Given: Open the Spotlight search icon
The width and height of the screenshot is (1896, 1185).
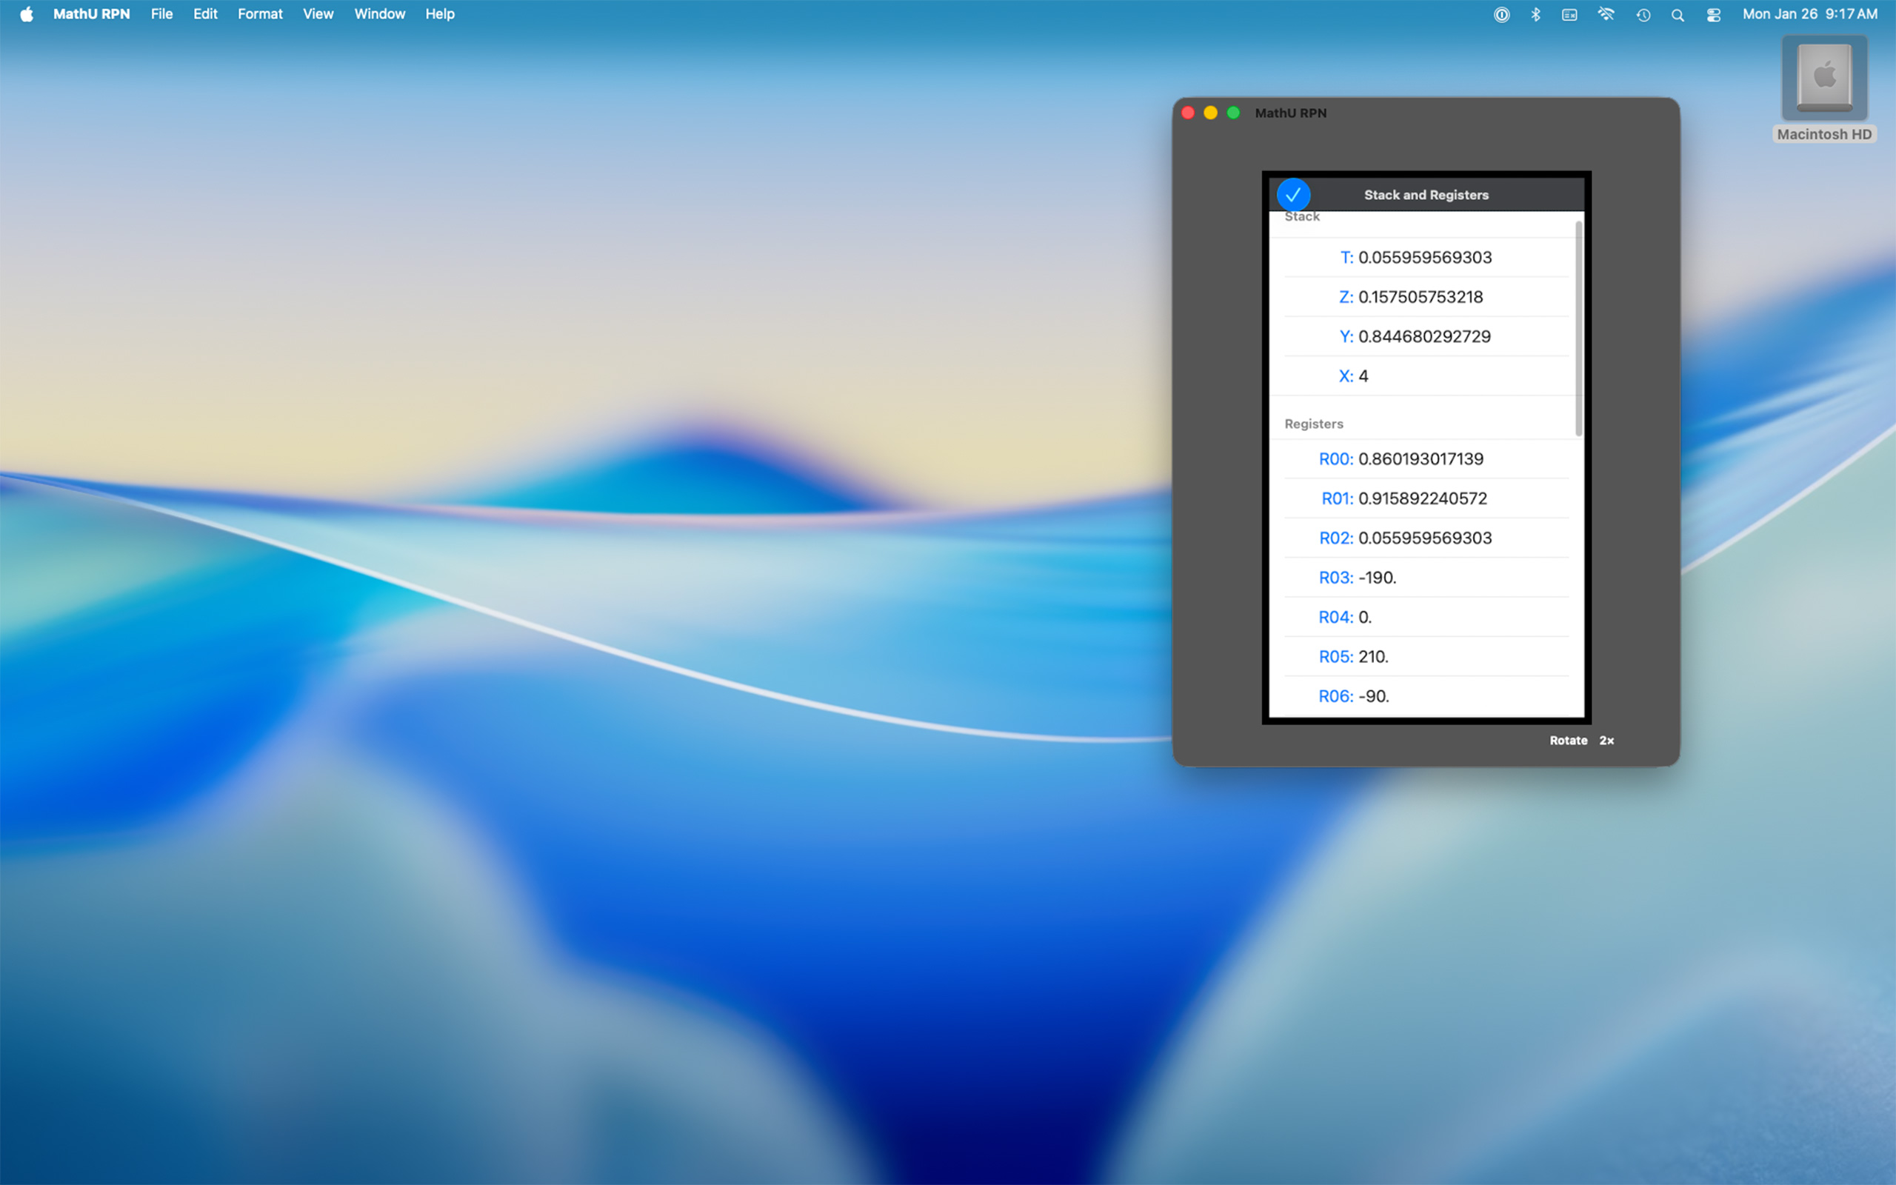Looking at the screenshot, I should point(1678,14).
